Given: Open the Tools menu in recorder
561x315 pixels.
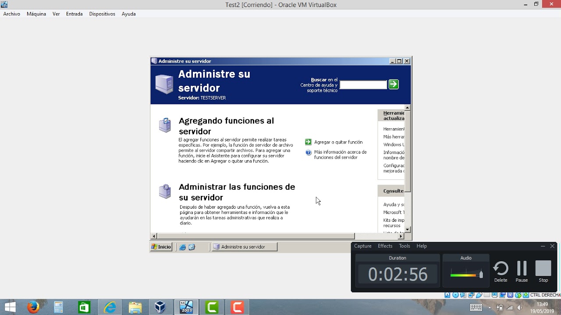Looking at the screenshot, I should 405,246.
